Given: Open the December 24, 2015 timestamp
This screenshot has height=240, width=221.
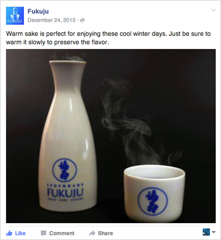Looking at the screenshot, I should coord(52,20).
